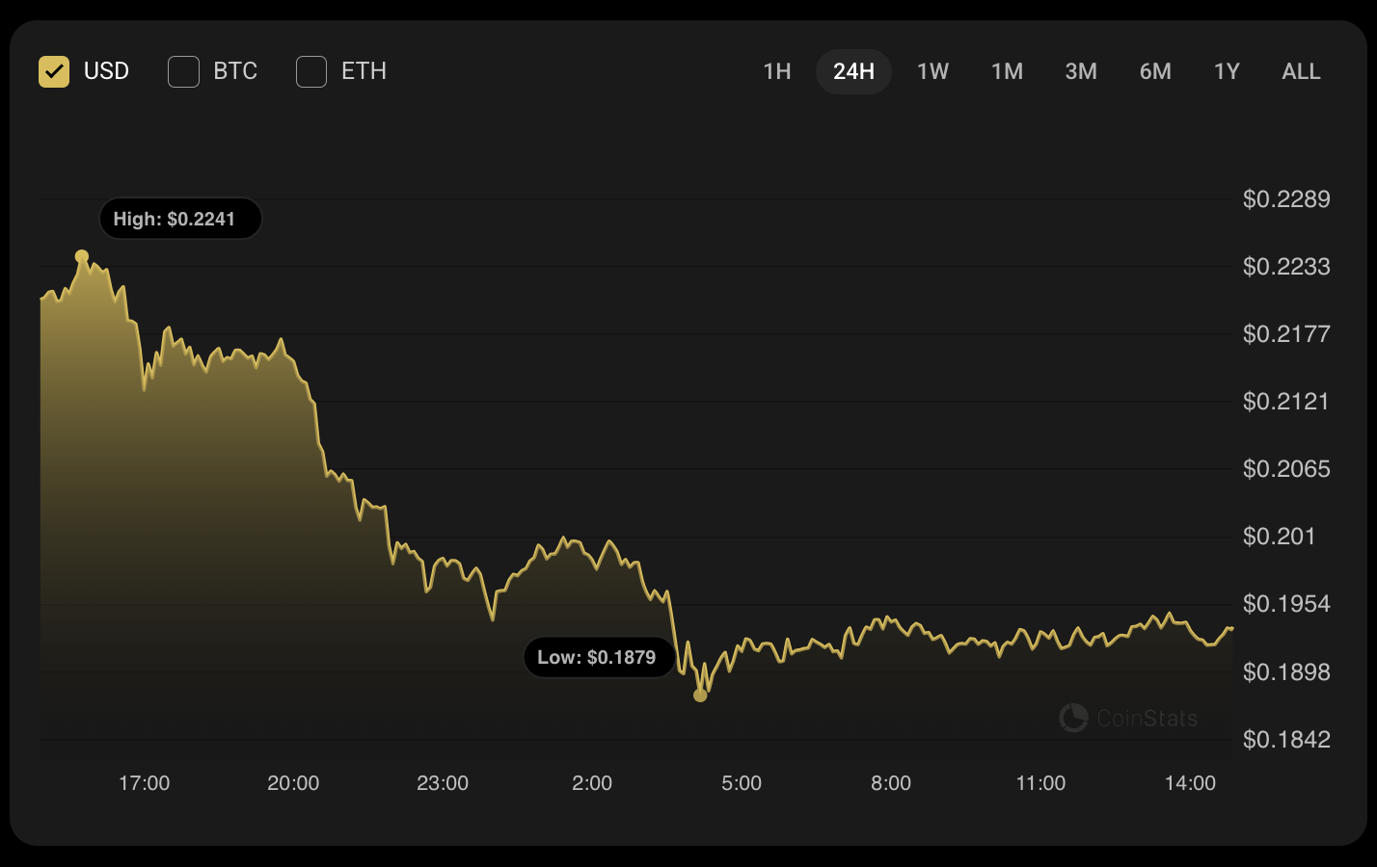Click the $0.2233 axis value
Image resolution: width=1377 pixels, height=867 pixels.
pos(1286,267)
